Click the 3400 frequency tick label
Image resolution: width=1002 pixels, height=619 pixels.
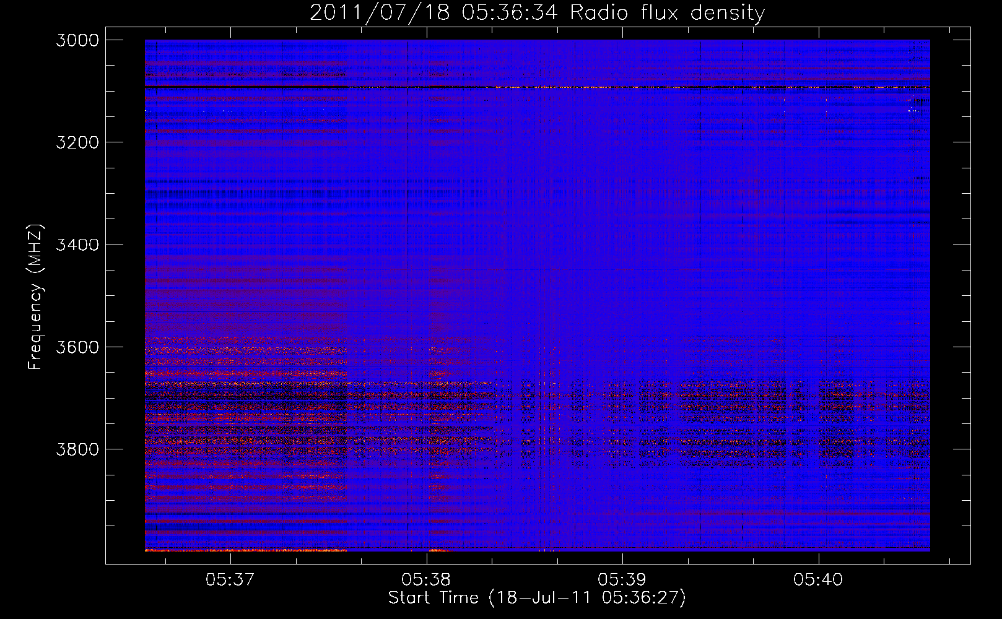point(77,245)
